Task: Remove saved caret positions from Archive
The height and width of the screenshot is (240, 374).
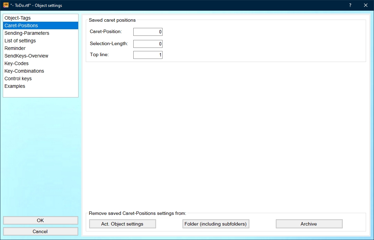Action: point(309,224)
